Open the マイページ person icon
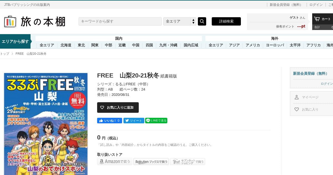 pyautogui.click(x=297, y=97)
